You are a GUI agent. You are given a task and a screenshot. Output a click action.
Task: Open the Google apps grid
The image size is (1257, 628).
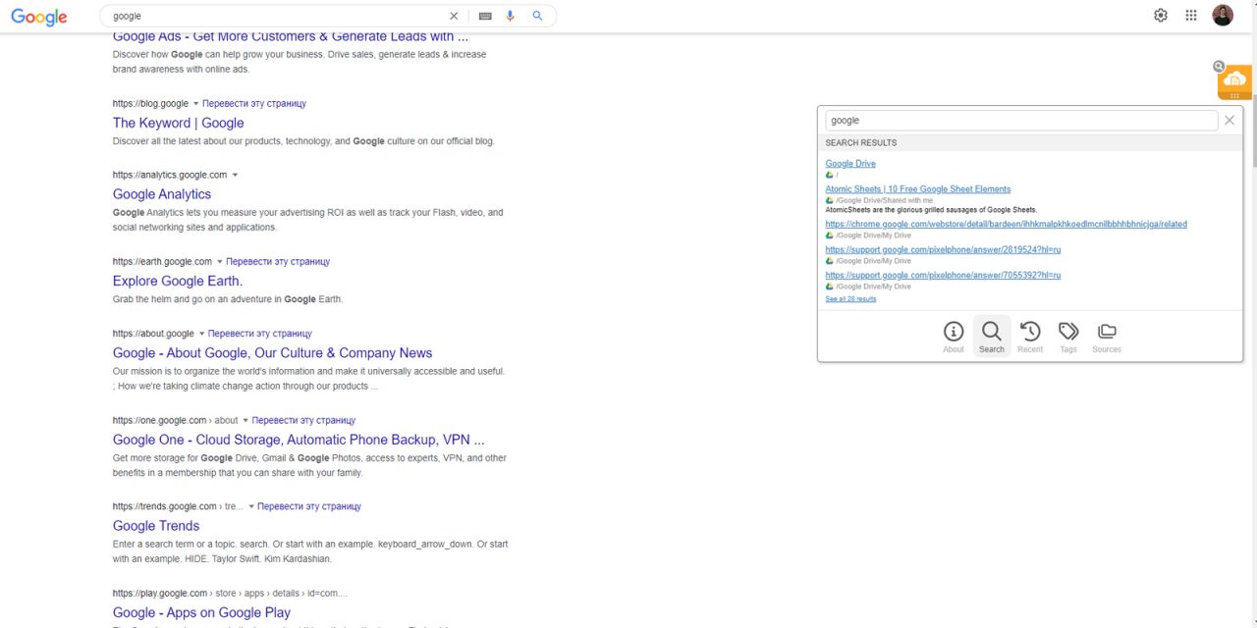point(1191,15)
